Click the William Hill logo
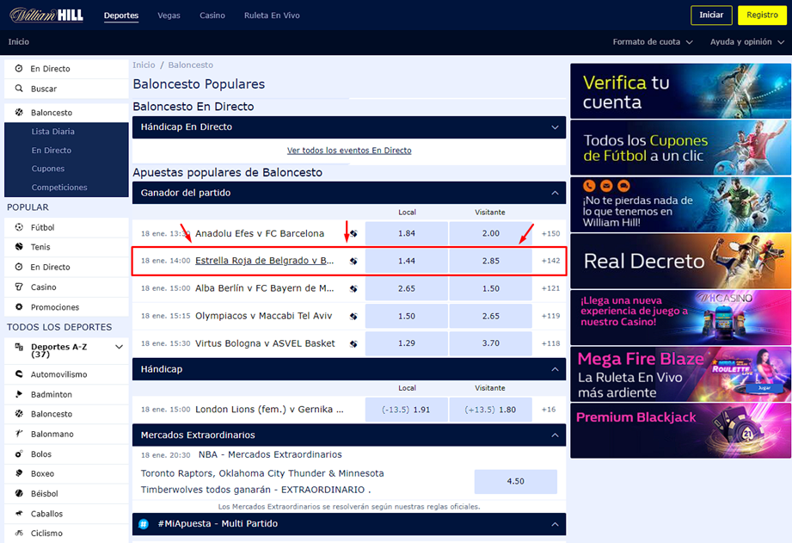The height and width of the screenshot is (543, 792). 46,15
